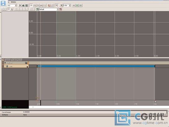Set playback speed to 25%
This screenshot has width=169, height=127.
(38, 5)
